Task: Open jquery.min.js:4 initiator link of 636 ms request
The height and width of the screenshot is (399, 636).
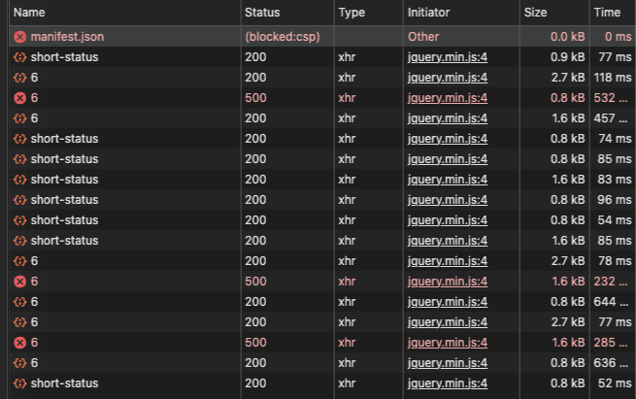Action: [447, 363]
